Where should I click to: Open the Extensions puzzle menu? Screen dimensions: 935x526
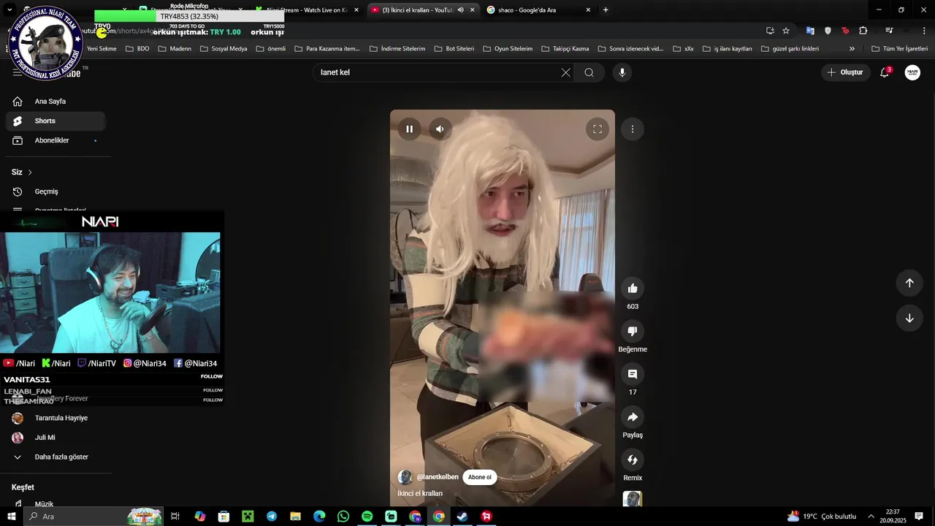pos(863,31)
